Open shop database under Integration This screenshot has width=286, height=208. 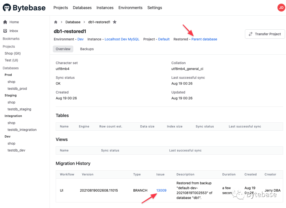coord(11,123)
